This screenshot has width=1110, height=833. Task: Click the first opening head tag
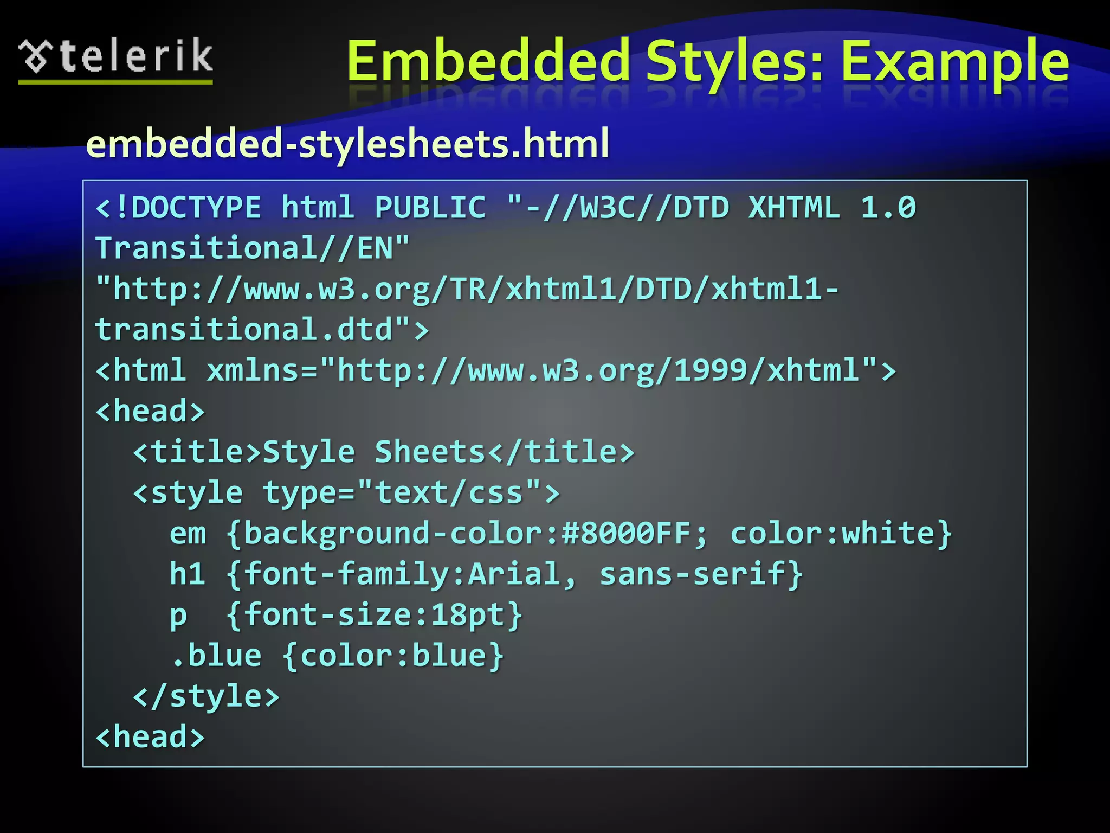[x=150, y=411]
